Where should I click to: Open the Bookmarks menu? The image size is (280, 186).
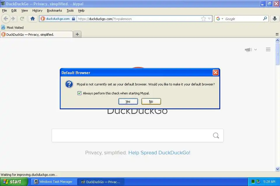click(55, 10)
